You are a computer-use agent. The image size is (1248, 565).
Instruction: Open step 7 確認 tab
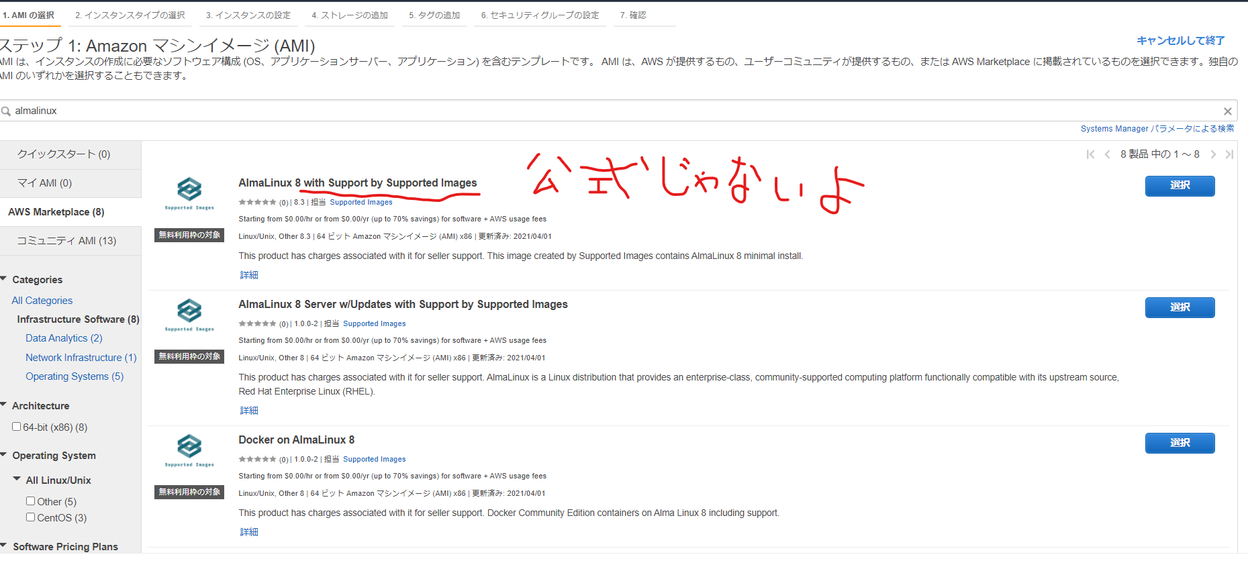633,15
